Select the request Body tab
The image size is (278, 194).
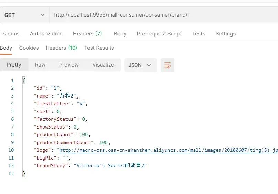click(120, 34)
